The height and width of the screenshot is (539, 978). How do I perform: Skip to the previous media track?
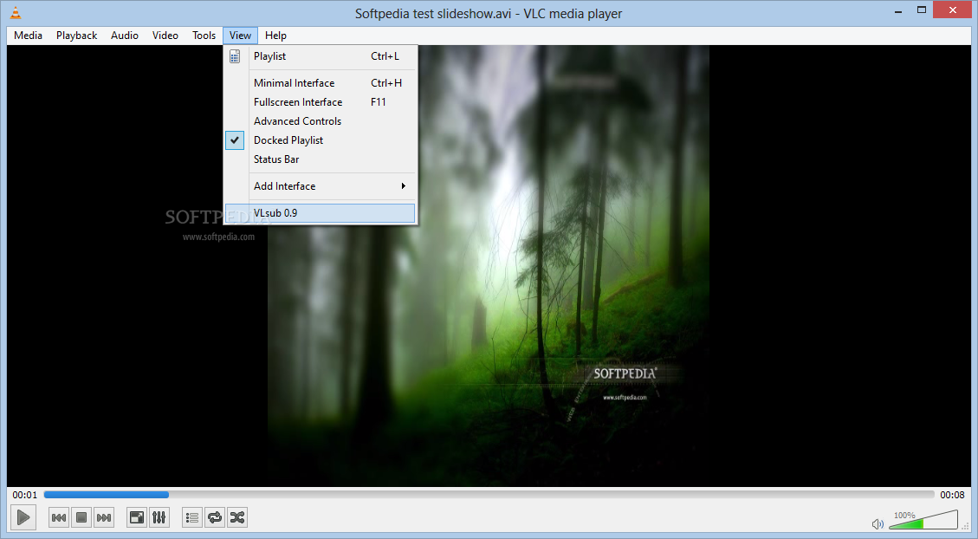coord(59,517)
